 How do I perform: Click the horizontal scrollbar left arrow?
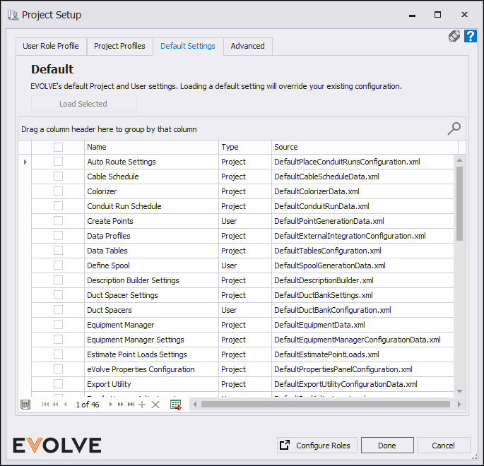[194, 404]
